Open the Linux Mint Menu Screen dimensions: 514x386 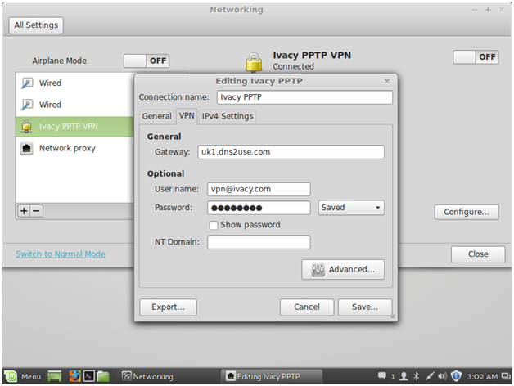(23, 376)
